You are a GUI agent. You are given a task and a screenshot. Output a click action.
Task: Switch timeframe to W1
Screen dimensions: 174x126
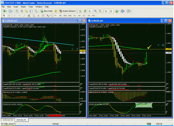89,16
